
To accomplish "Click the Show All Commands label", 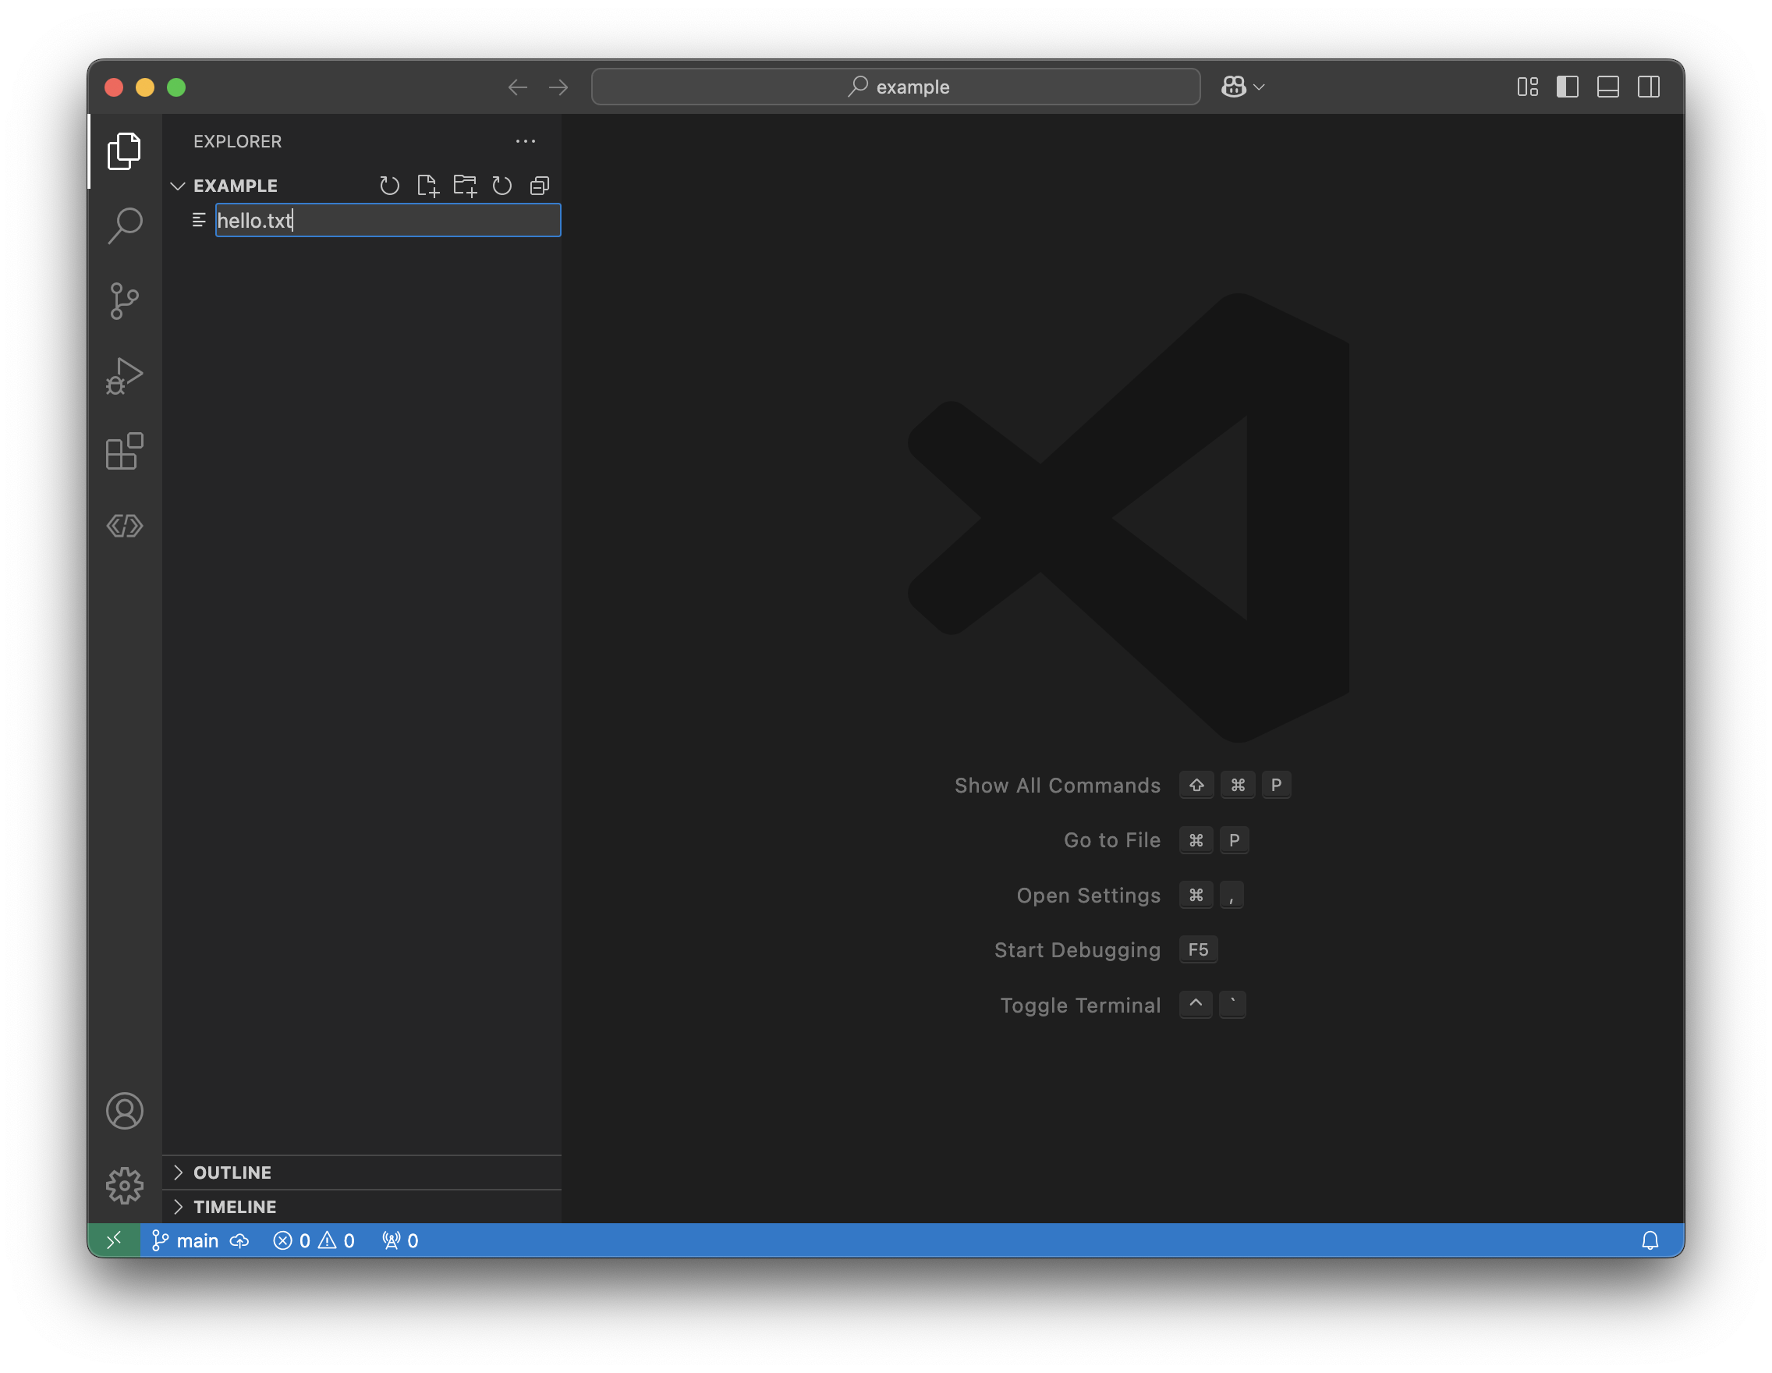I will click(1058, 786).
